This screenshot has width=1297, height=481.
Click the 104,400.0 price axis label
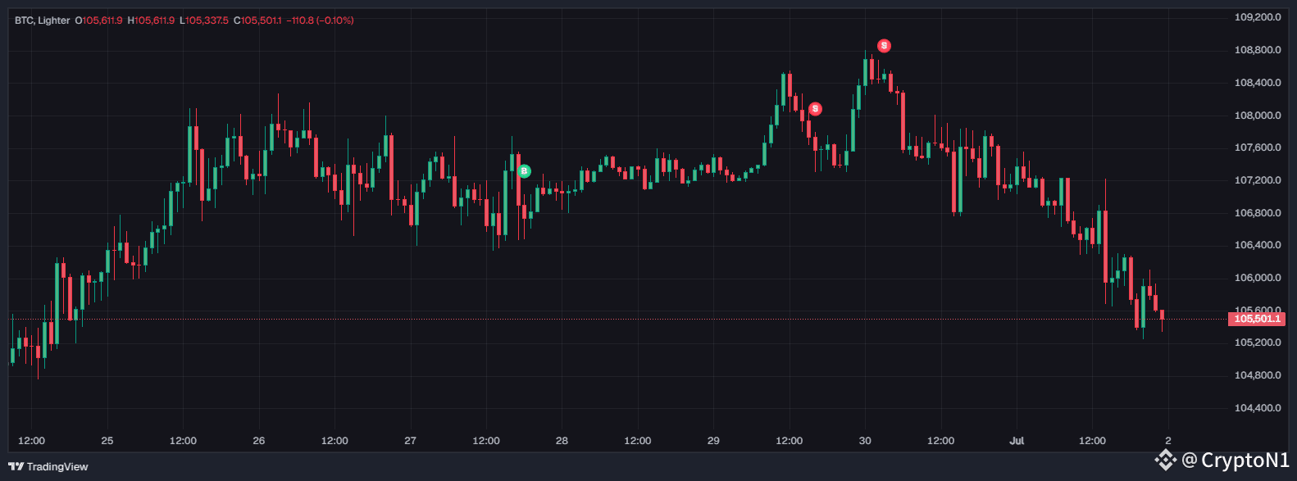1258,408
